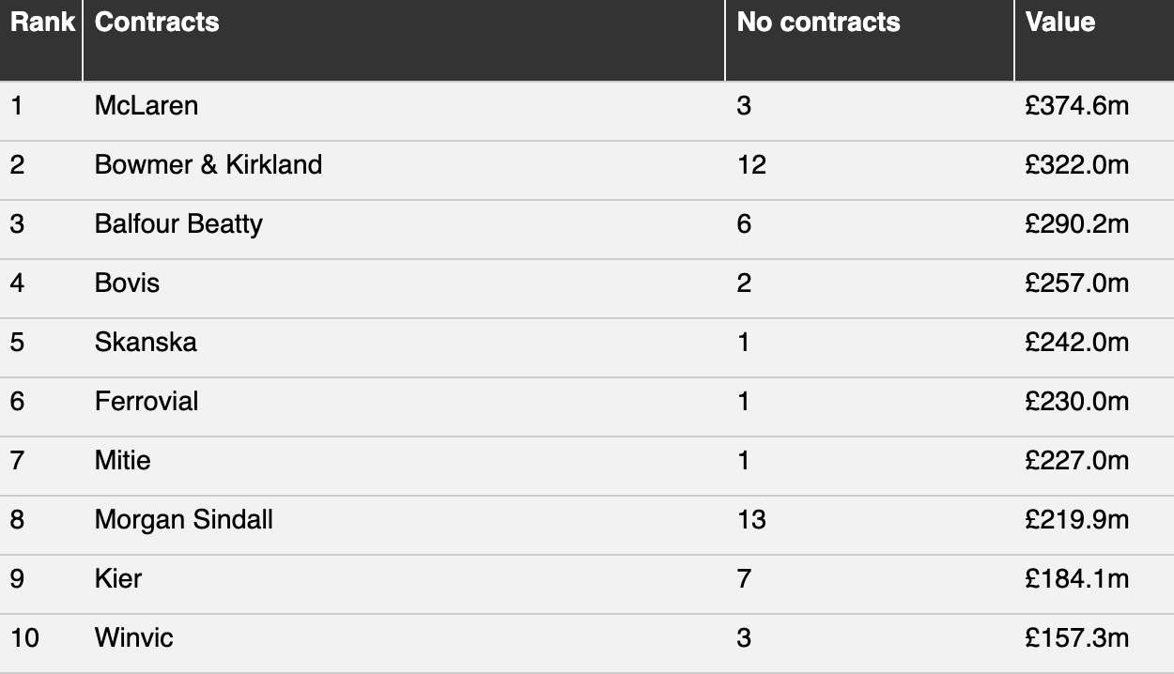
Task: Select the McLaren contractor name
Action: click(147, 105)
